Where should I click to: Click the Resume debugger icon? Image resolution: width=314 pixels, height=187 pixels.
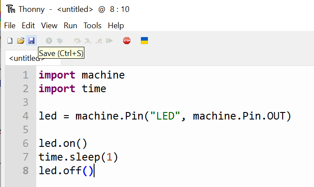point(110,41)
